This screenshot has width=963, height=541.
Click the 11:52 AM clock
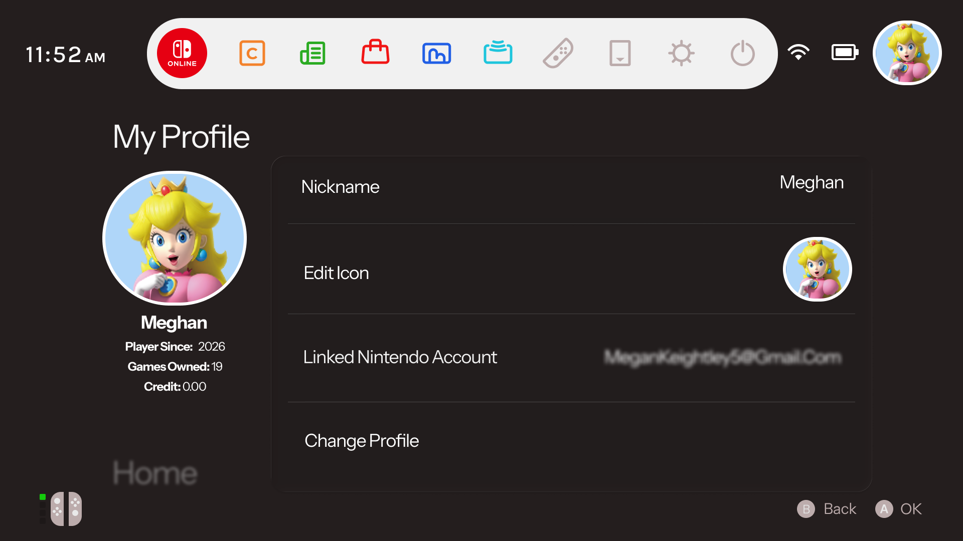(66, 55)
